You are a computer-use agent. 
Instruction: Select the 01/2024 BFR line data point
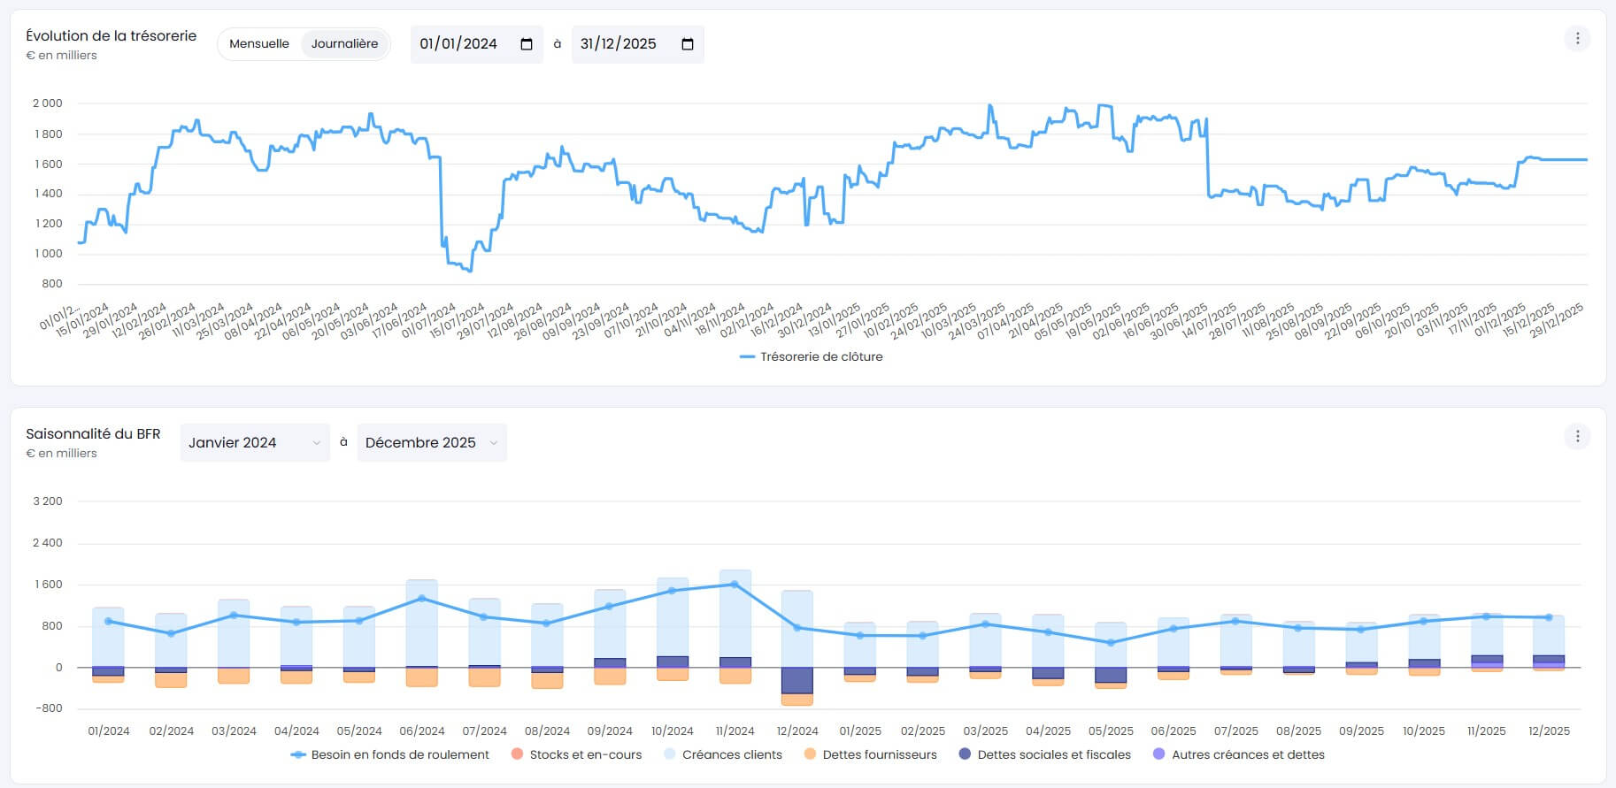tap(109, 622)
